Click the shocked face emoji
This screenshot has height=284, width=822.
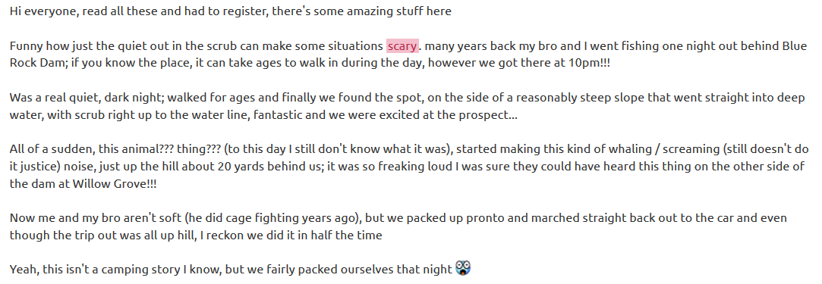[x=463, y=268]
